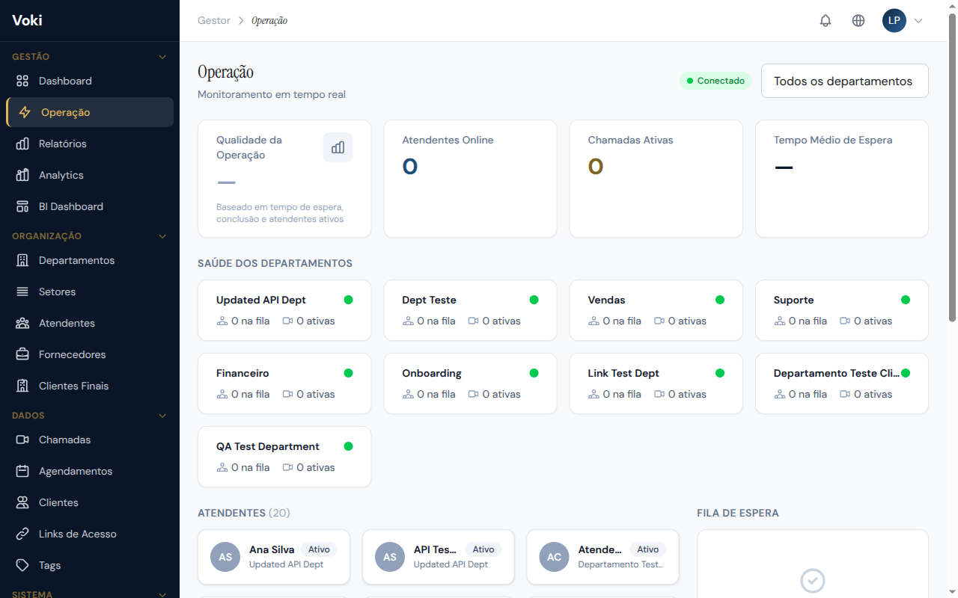Open Analytics from the sidebar menu

[61, 175]
